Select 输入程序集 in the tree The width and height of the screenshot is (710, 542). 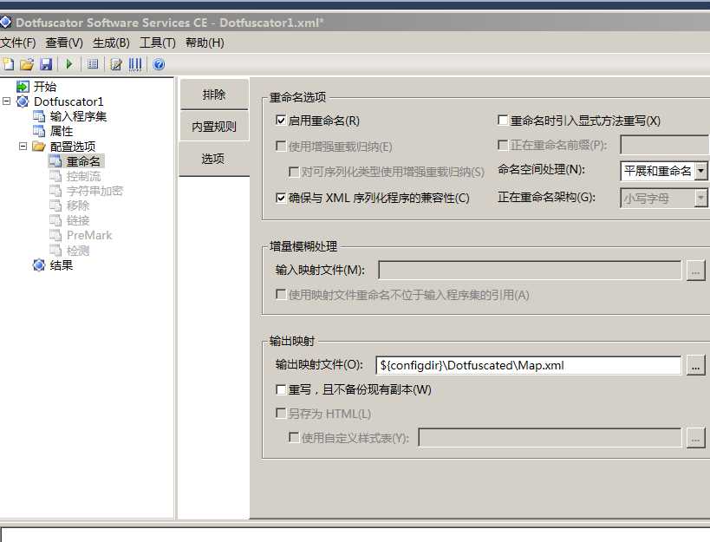(x=78, y=116)
